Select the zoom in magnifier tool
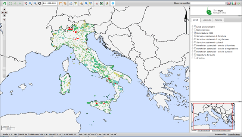The height and width of the screenshot is (137, 242). click(30, 3)
